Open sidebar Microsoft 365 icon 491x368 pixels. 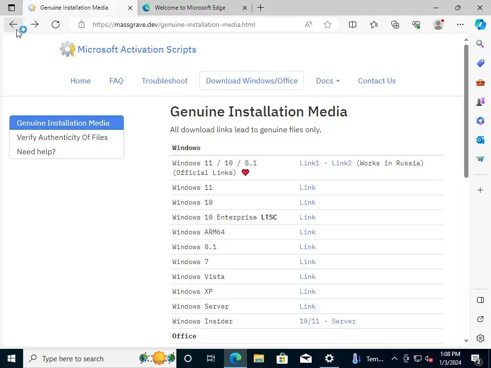click(480, 120)
